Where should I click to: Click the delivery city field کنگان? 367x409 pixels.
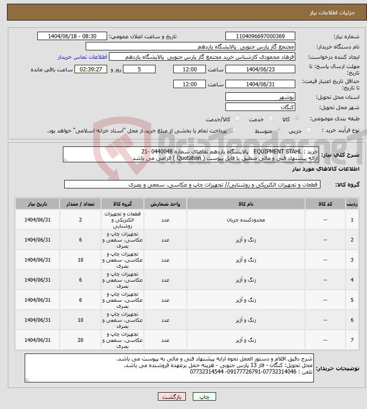260,107
